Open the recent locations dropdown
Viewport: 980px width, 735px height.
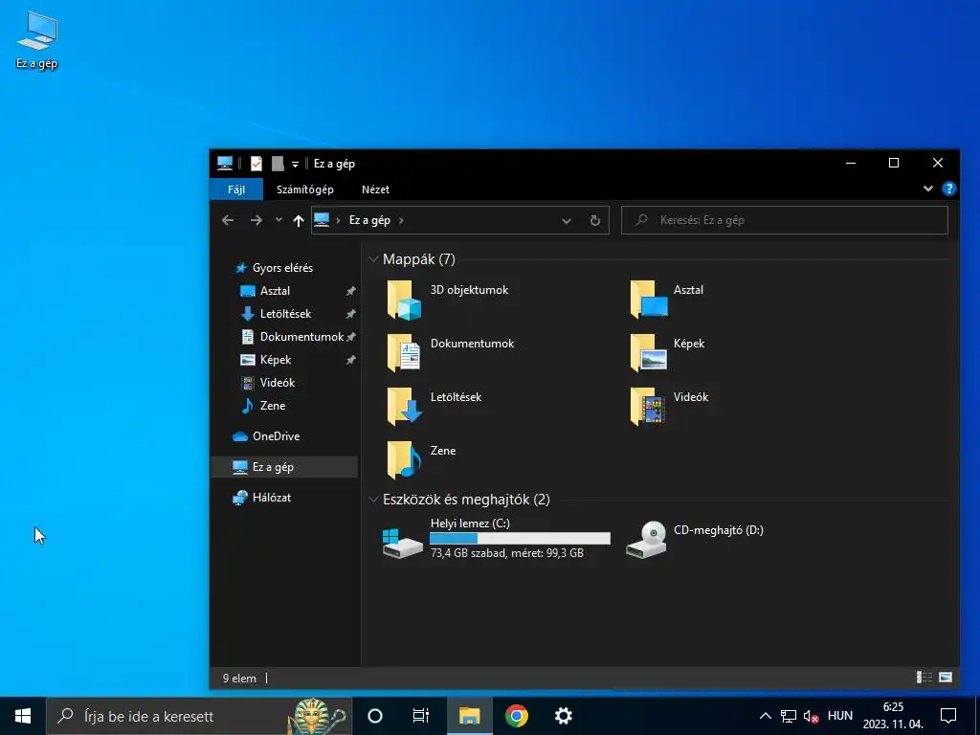point(278,220)
